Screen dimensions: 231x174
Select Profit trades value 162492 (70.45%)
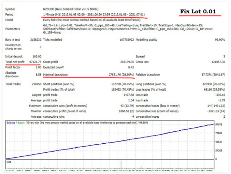coord(122,90)
